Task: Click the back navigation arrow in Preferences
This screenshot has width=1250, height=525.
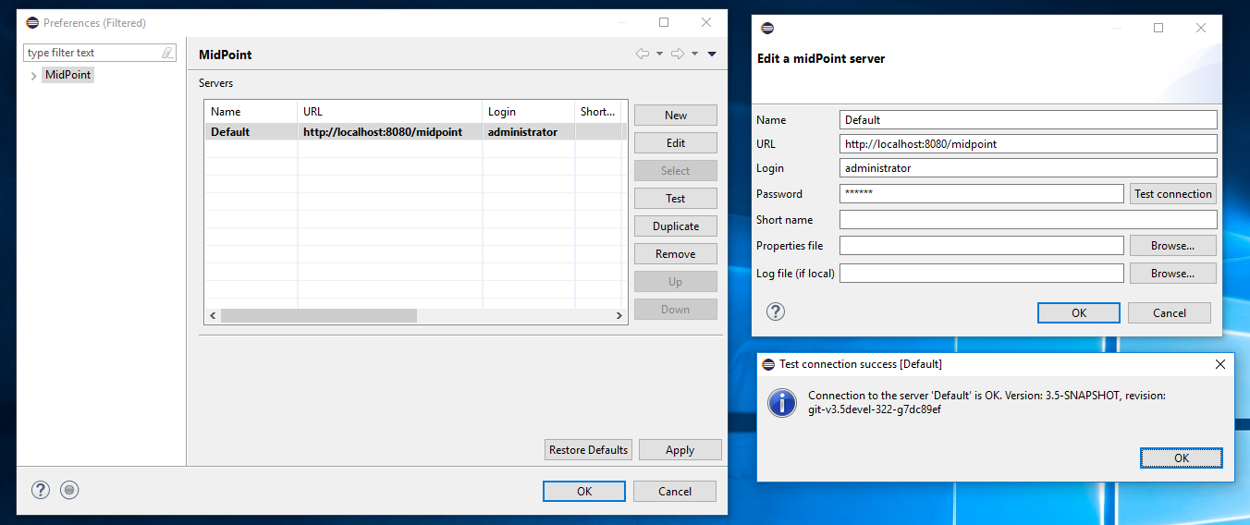Action: pos(642,55)
